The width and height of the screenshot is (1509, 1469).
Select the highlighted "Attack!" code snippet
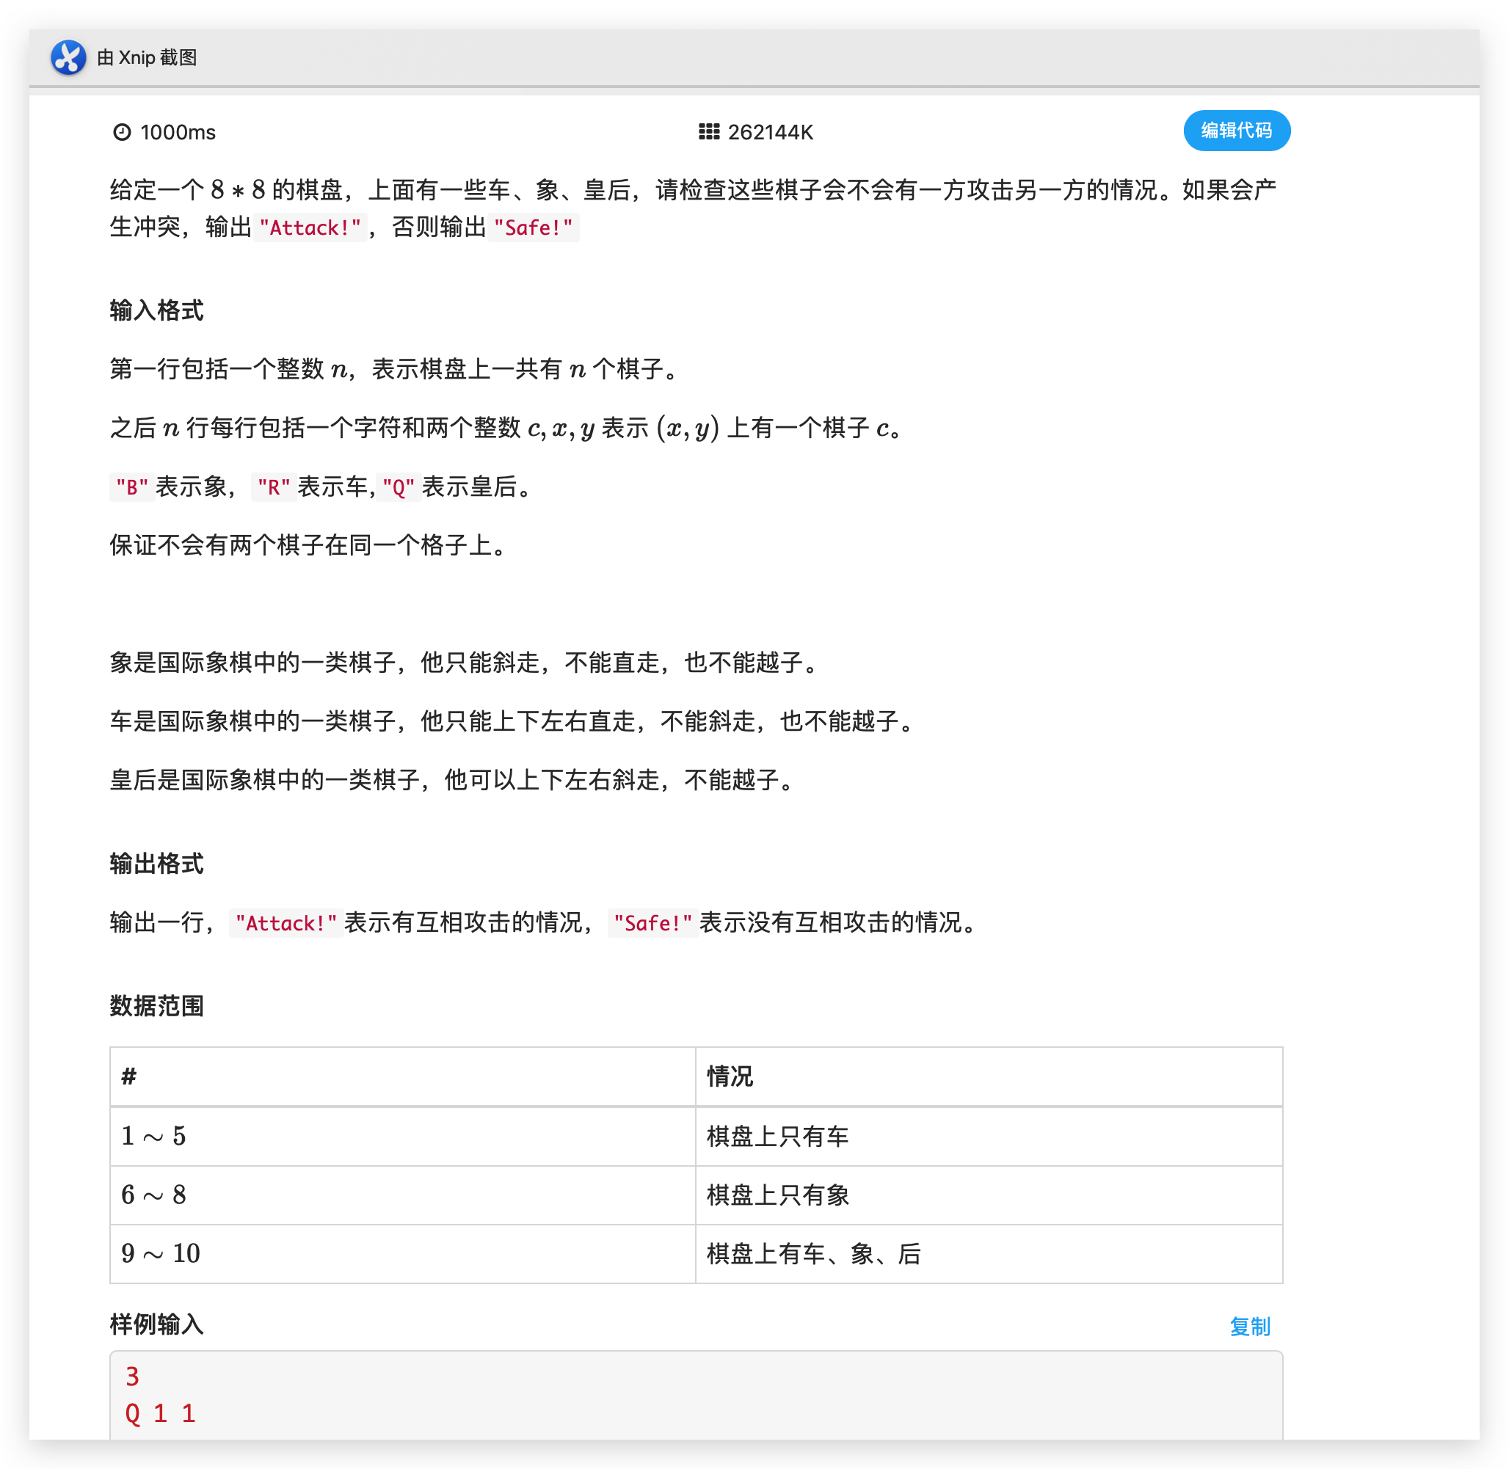coord(310,227)
